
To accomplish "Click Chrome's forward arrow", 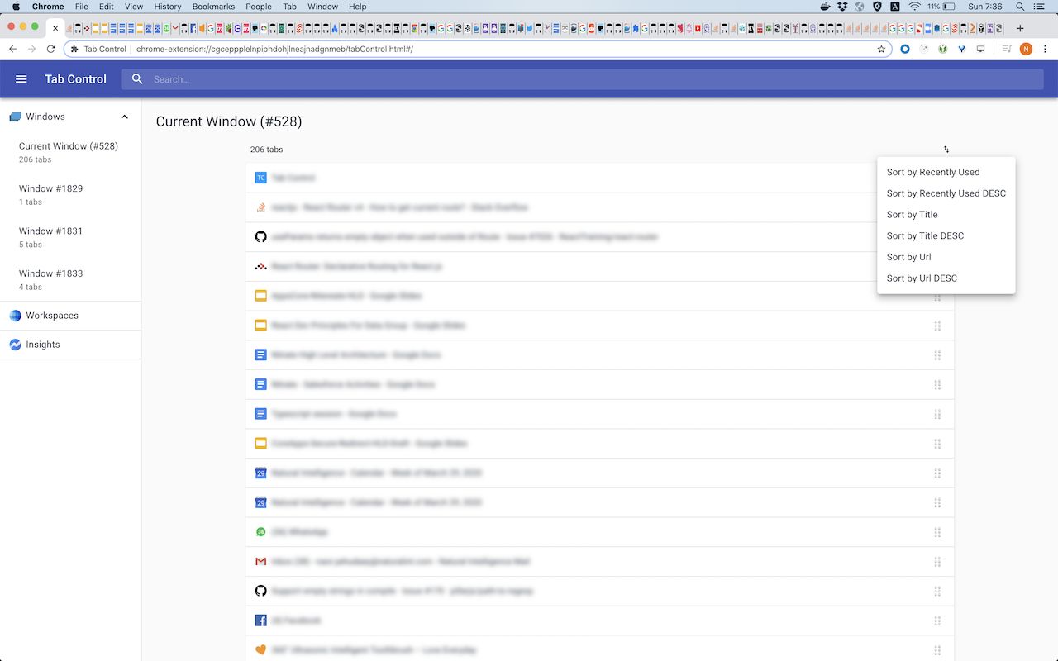I will click(31, 49).
